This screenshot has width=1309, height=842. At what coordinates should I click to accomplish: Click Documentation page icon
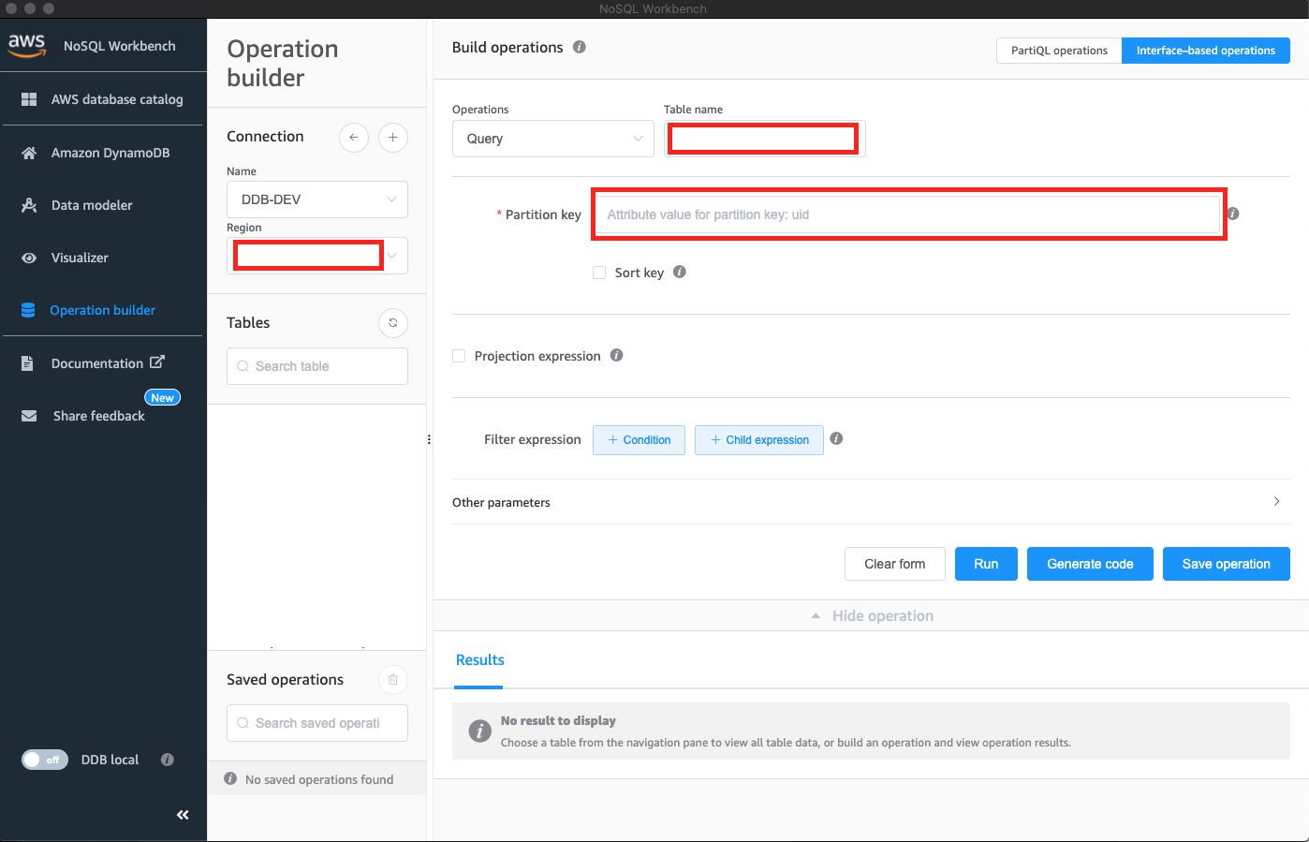(28, 363)
